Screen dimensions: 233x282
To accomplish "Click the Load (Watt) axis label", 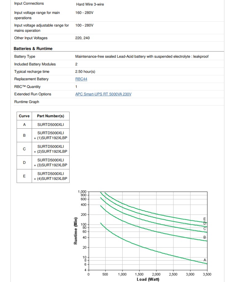I will pos(148,279).
